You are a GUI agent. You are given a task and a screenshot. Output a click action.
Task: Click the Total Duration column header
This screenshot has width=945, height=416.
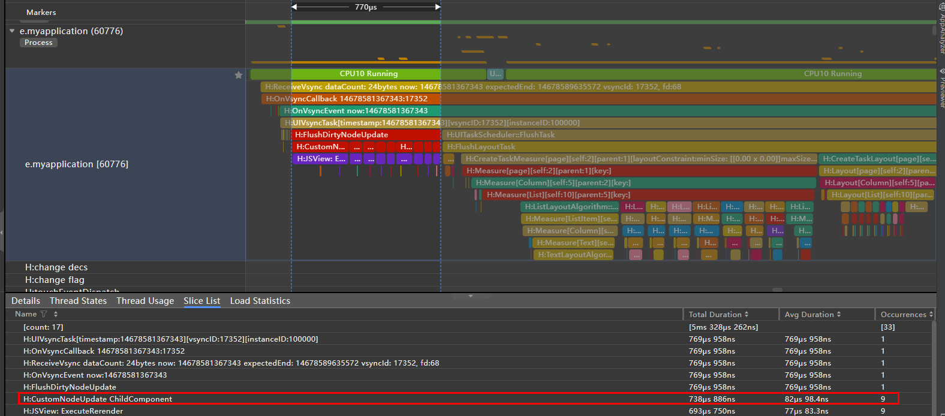coord(715,314)
